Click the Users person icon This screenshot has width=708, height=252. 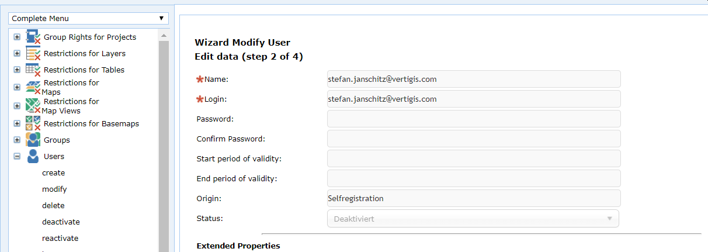33,156
